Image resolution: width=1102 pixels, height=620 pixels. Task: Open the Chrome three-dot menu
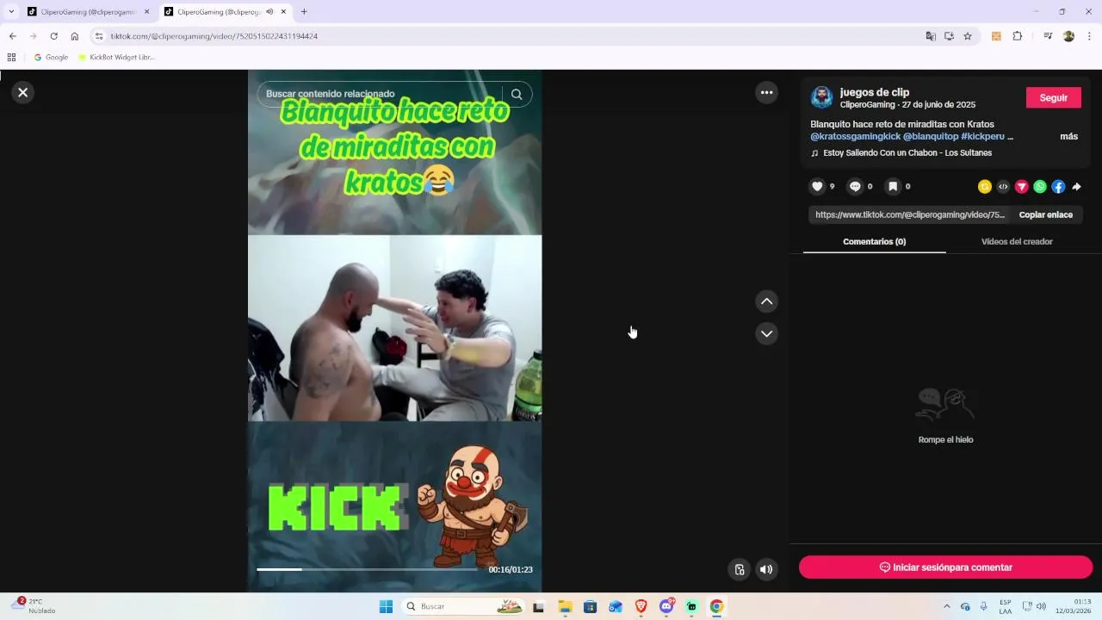tap(1089, 36)
